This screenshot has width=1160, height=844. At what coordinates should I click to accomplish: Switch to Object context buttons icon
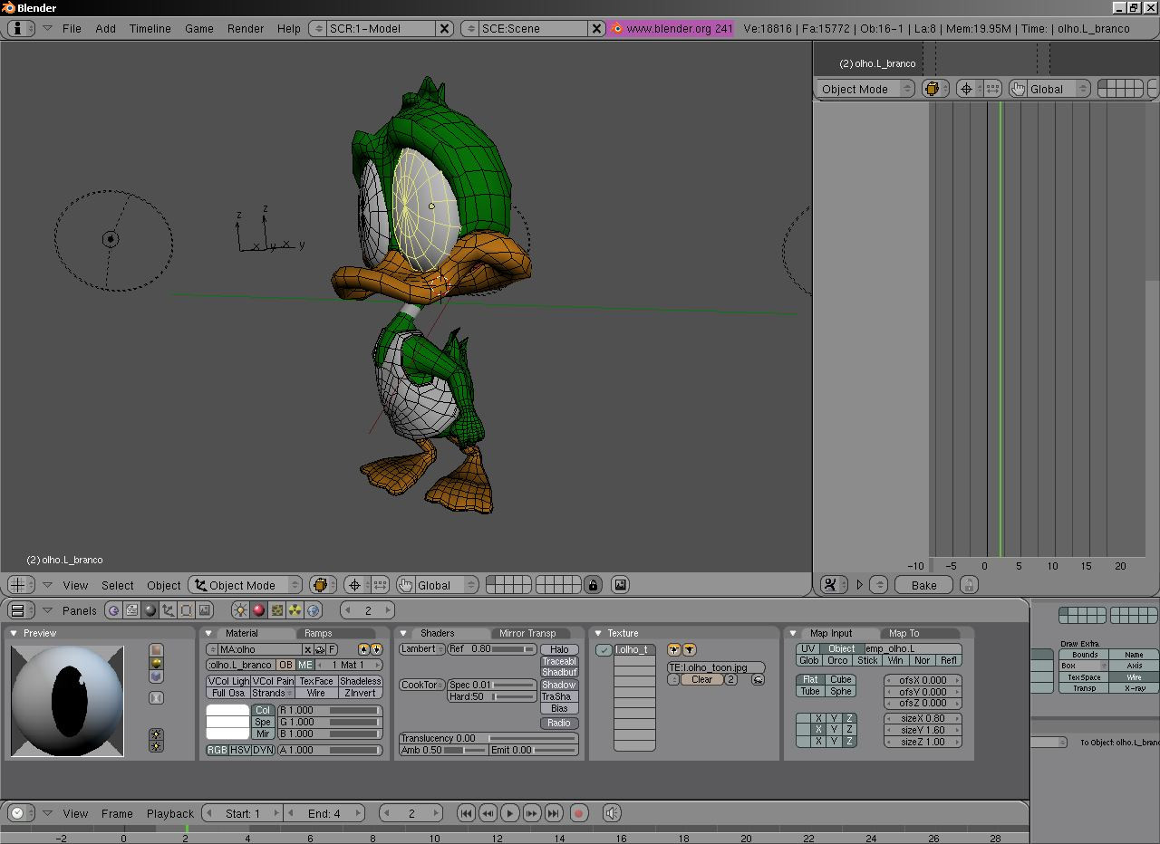click(168, 610)
